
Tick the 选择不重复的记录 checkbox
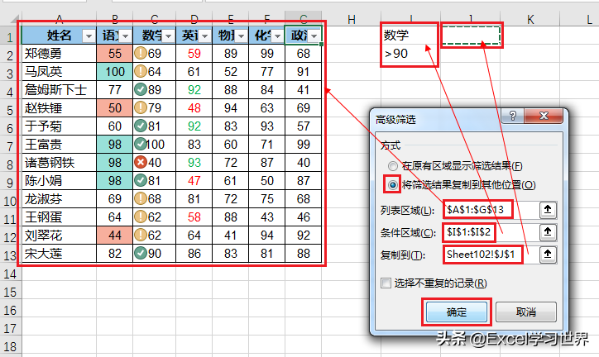[x=386, y=283]
